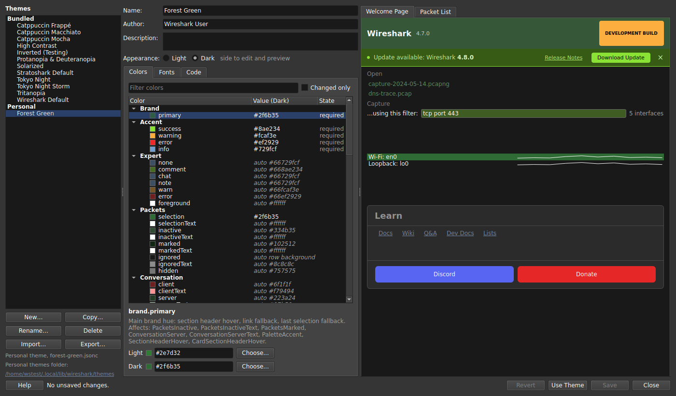This screenshot has height=396, width=676.
Task: Click the Description text area
Action: [260, 42]
